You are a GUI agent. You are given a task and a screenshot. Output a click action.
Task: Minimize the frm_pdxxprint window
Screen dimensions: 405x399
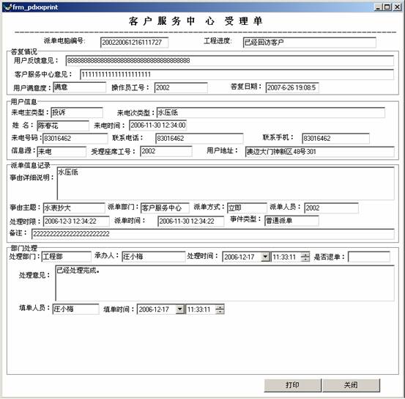pos(378,7)
